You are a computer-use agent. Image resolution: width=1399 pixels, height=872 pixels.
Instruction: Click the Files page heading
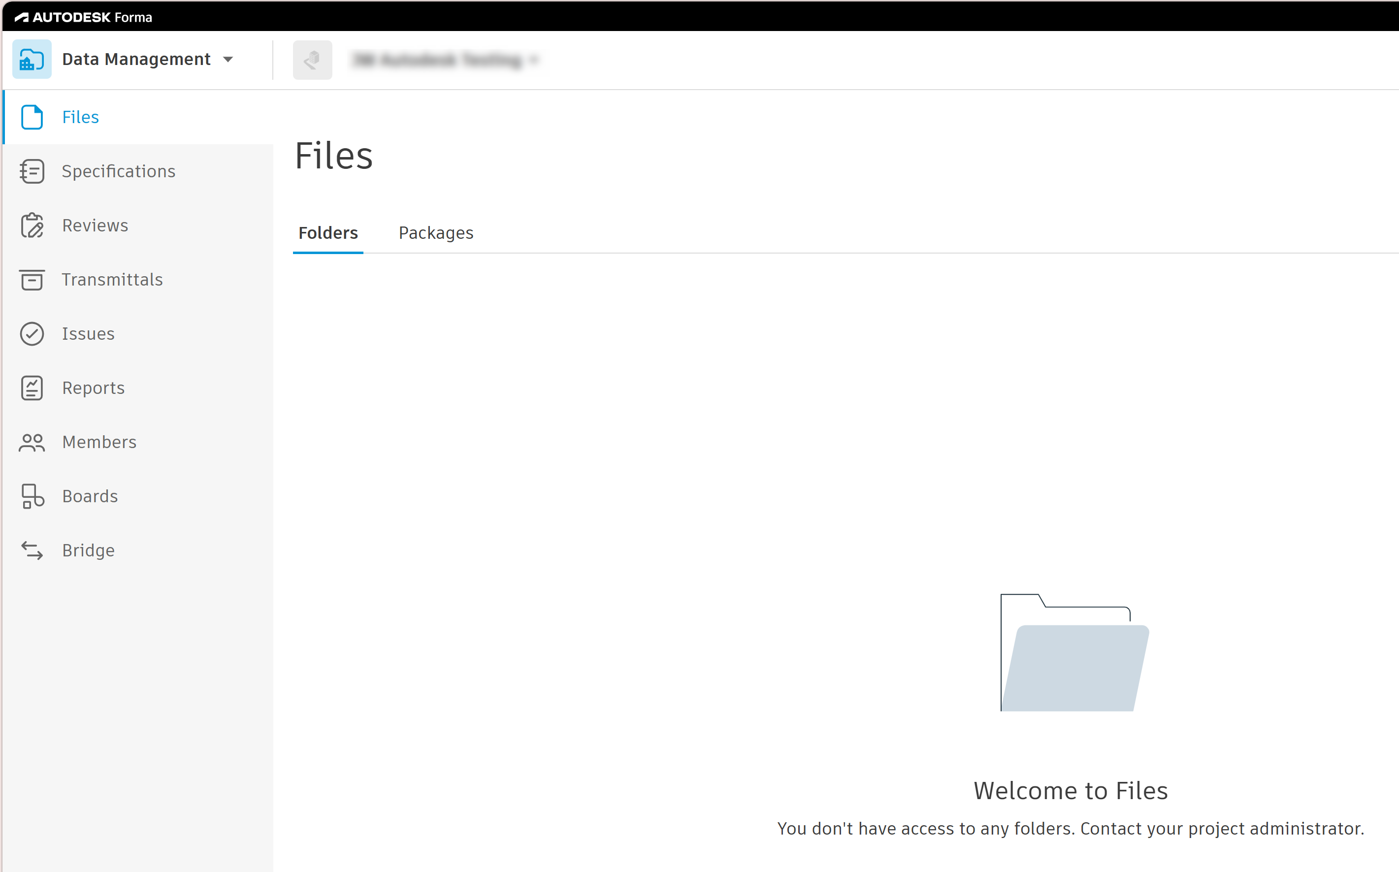tap(334, 156)
